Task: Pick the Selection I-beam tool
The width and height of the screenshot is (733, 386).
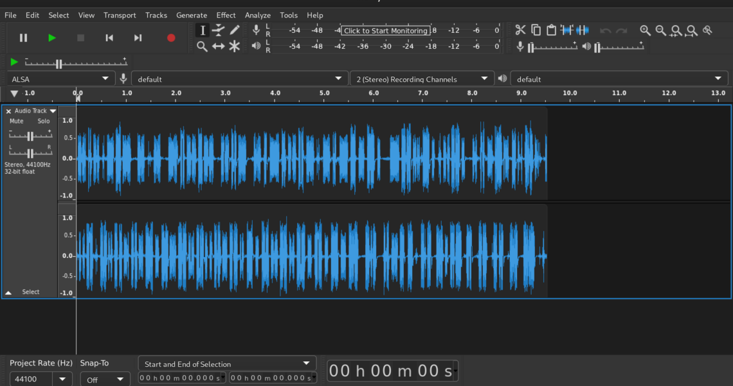Action: 203,30
